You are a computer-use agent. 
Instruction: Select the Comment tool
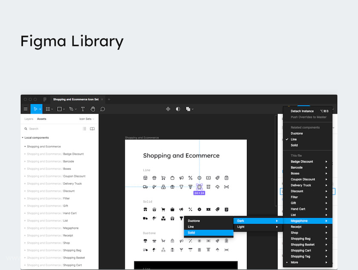103,109
